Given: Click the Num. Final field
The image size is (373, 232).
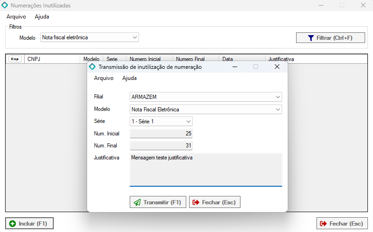Looking at the screenshot, I should (x=161, y=146).
